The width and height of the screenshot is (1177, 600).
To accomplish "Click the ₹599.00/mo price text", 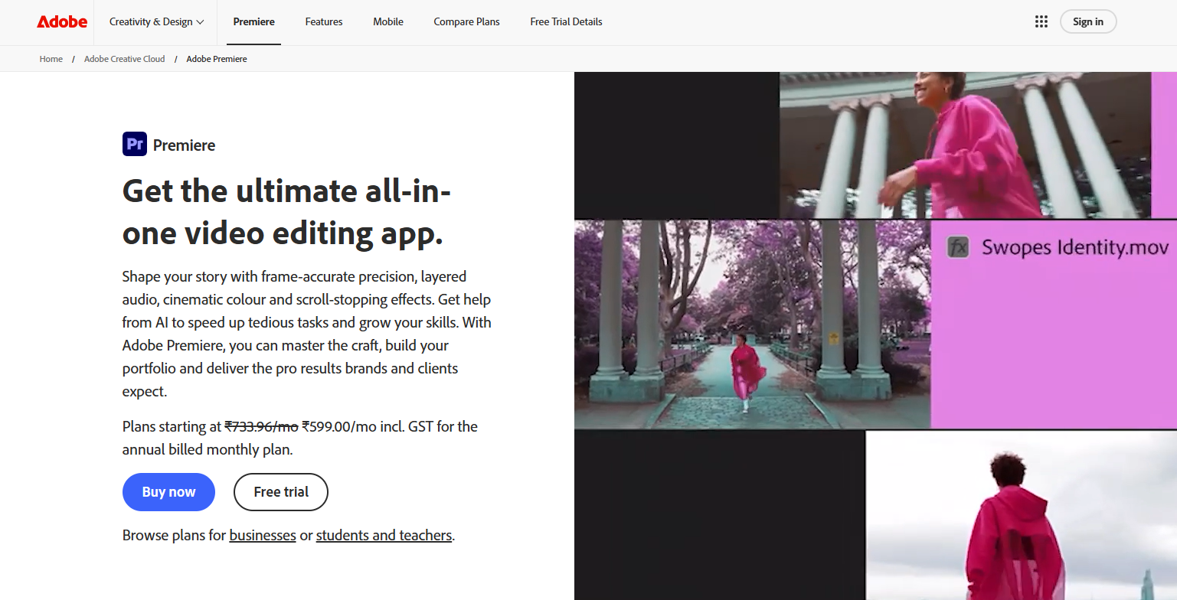I will pyautogui.click(x=339, y=426).
